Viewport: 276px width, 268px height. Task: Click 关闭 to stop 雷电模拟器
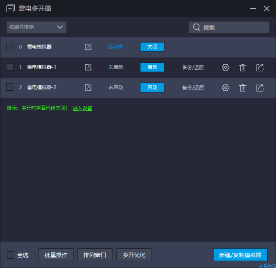[x=152, y=47]
